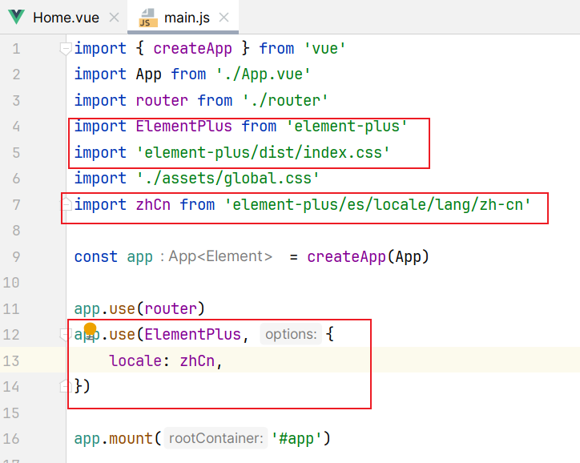Click 'app.use(router)' on line 11
The image size is (580, 463).
[139, 308]
